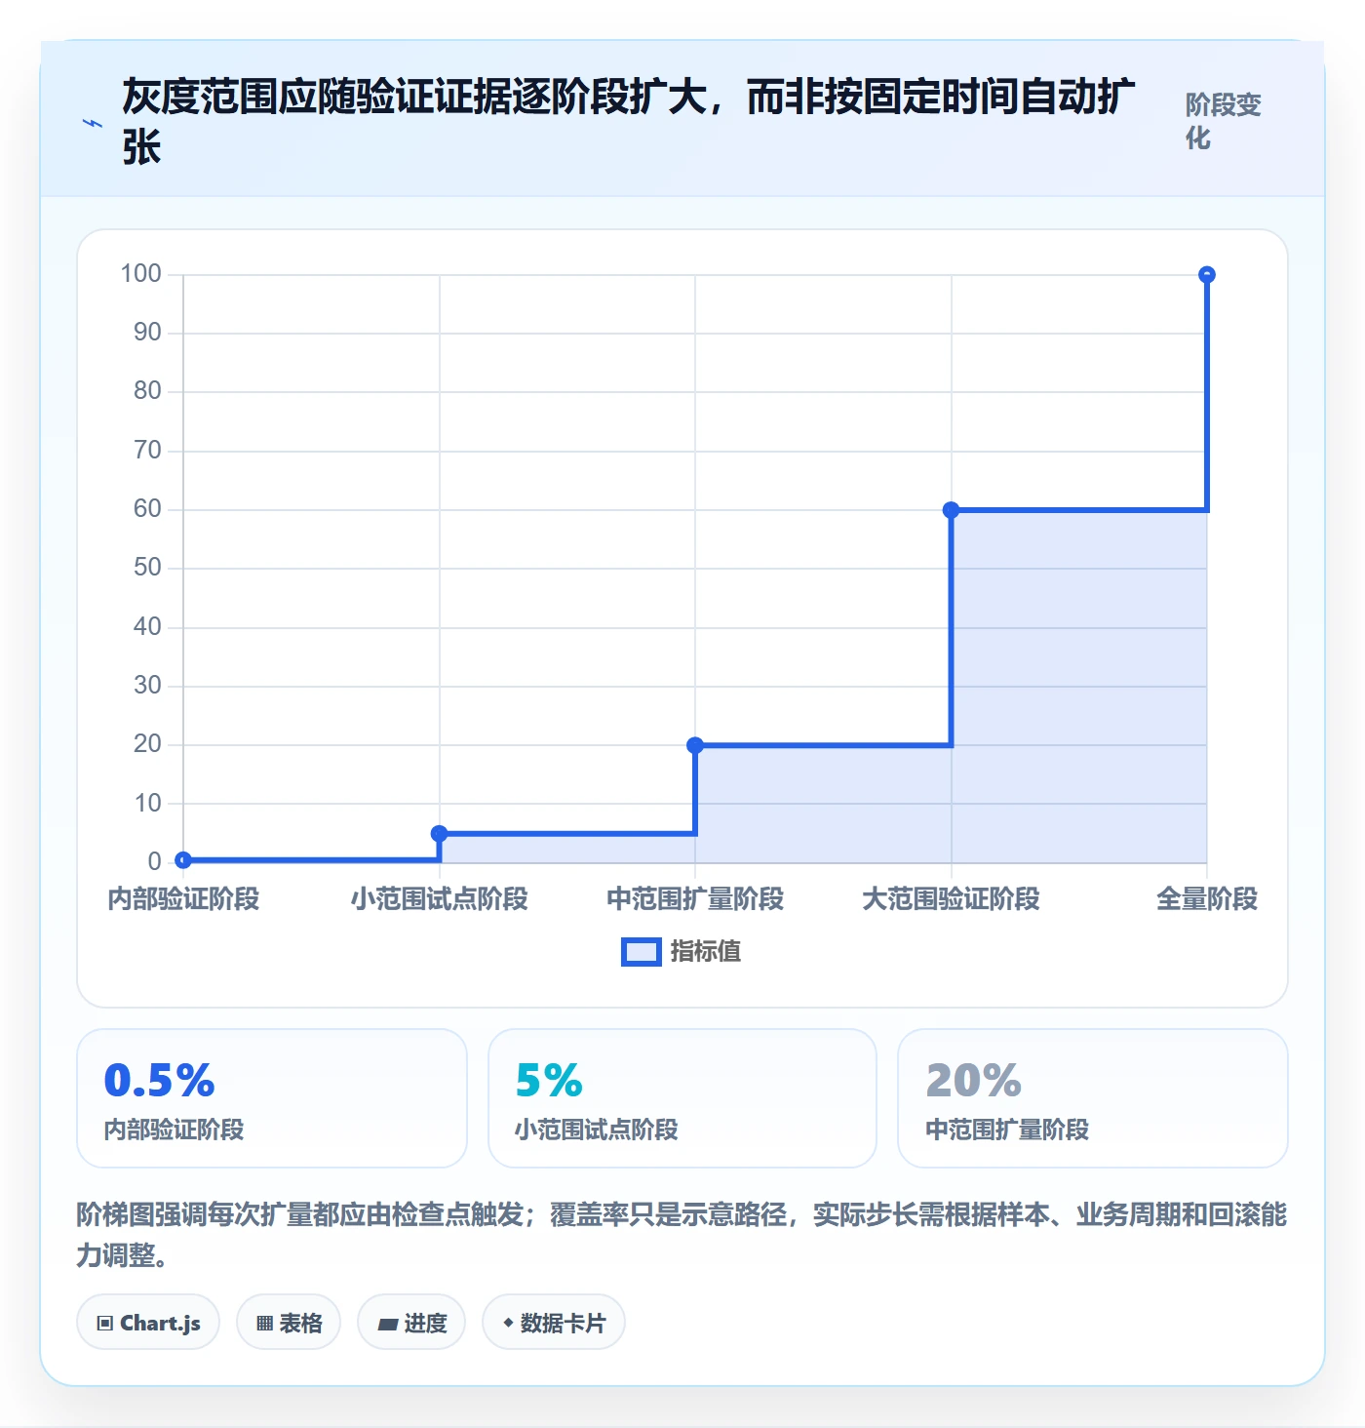Click the y-axis value 100

(x=141, y=274)
